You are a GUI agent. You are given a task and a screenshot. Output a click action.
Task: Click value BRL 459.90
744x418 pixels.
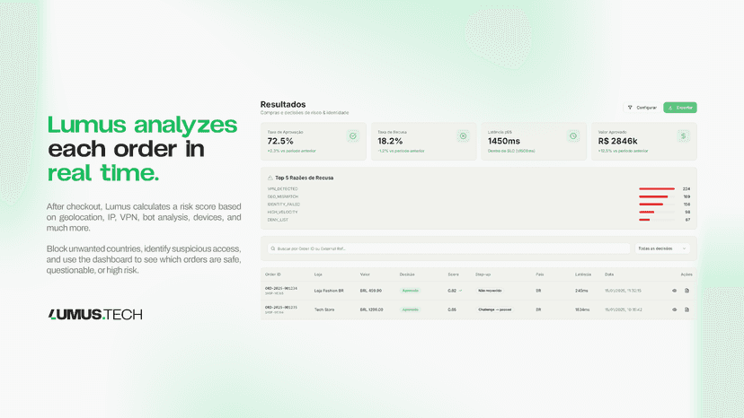[x=371, y=291]
